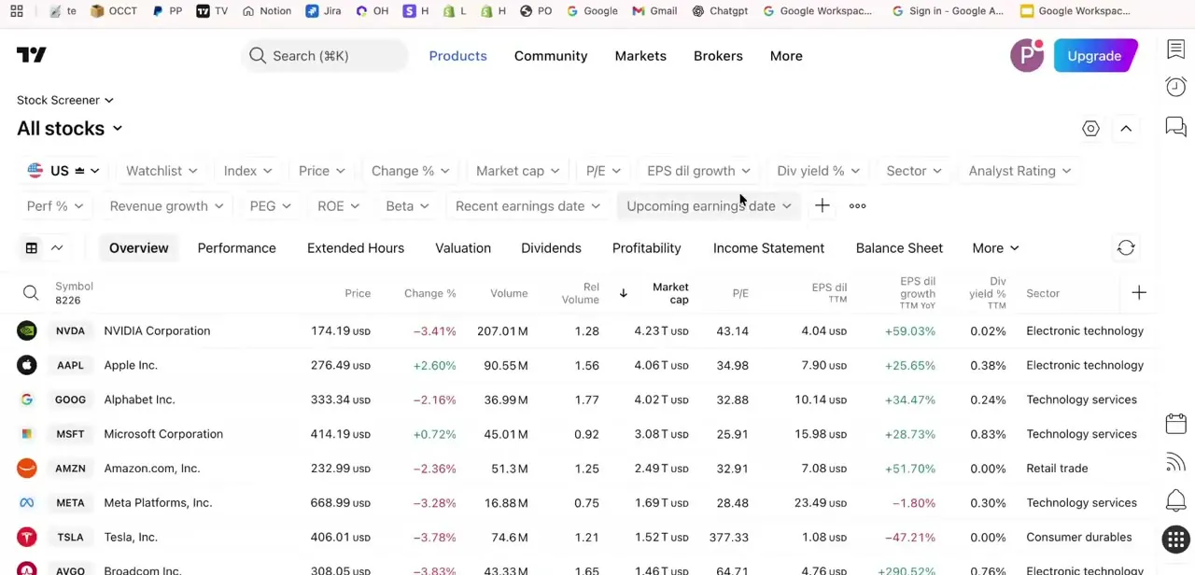Click the Alphabet Google logo icon
The width and height of the screenshot is (1195, 575).
click(x=26, y=400)
